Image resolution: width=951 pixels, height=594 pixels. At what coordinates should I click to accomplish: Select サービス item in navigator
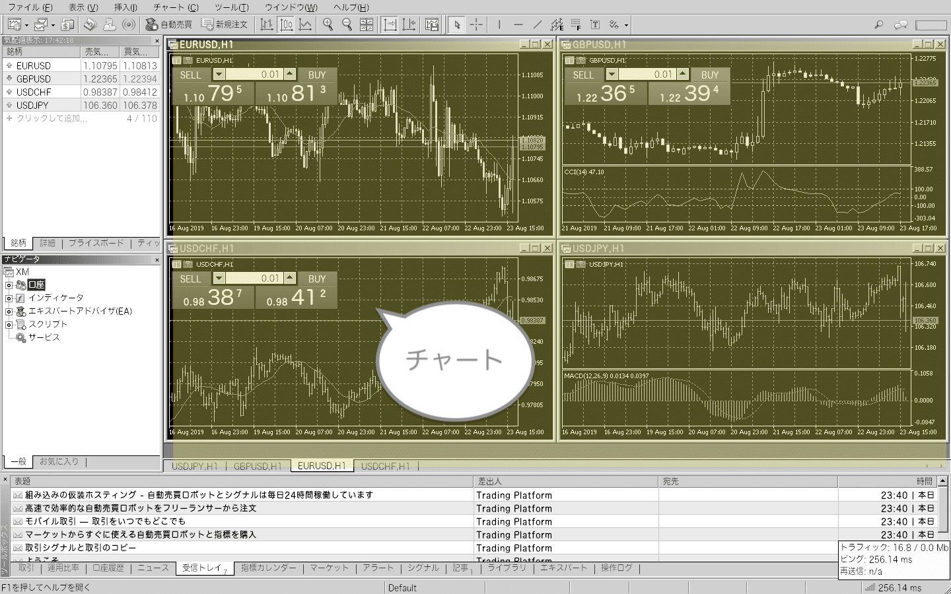(x=44, y=337)
